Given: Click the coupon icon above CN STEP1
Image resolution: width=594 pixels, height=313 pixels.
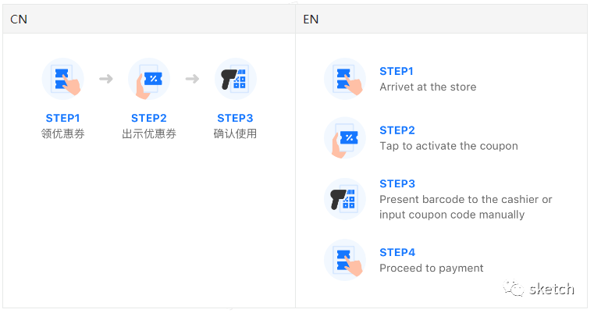Looking at the screenshot, I should coord(63,79).
